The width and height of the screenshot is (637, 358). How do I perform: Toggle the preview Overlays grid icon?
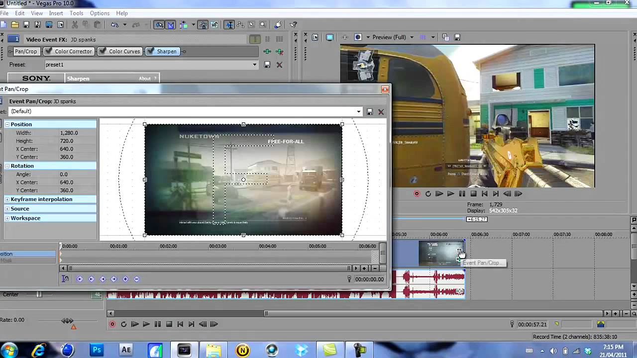click(x=424, y=37)
